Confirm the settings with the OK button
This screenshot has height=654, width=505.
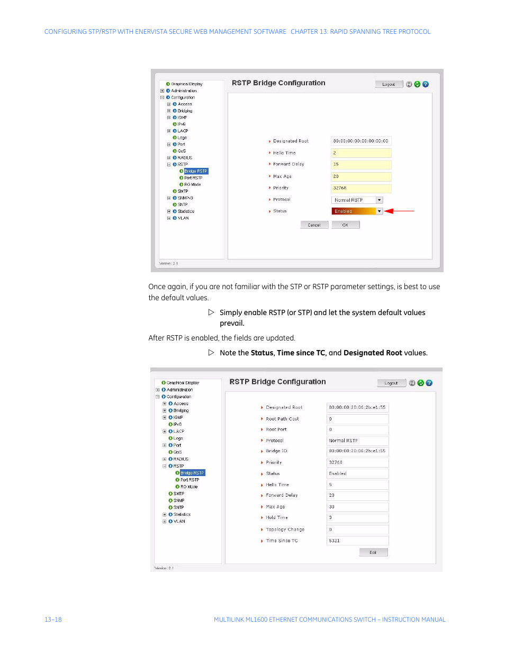tap(346, 225)
